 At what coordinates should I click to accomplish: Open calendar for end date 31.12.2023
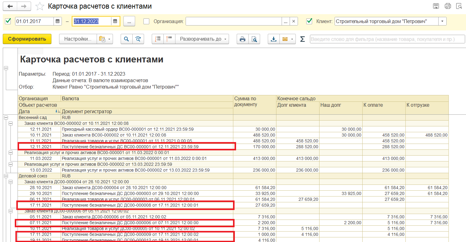pyautogui.click(x=115, y=21)
